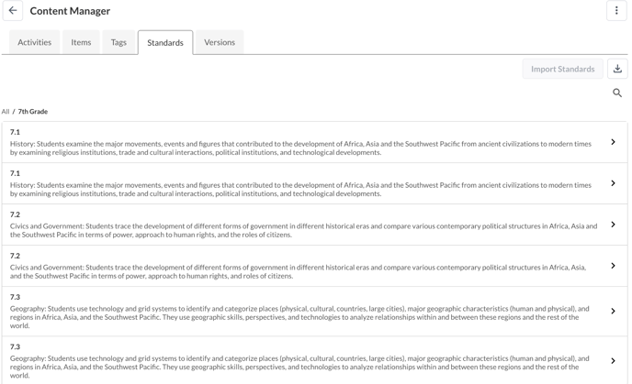The height and width of the screenshot is (384, 632).
Task: Click the 7th Grade breadcrumb
Action: click(x=33, y=112)
